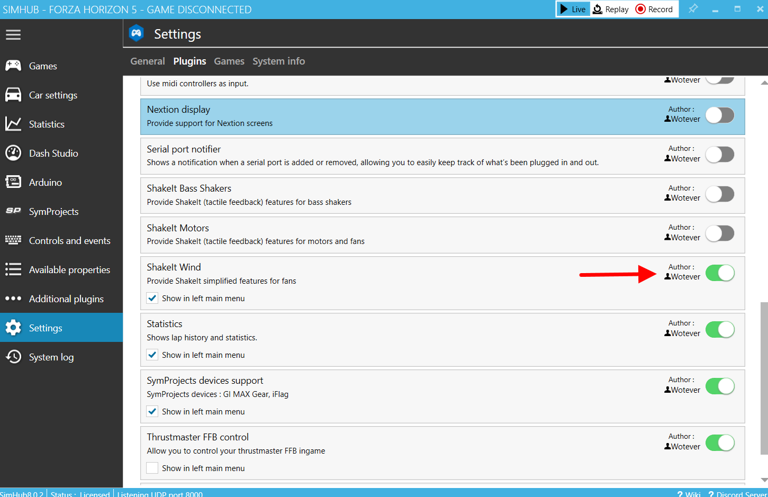Switch to the General settings tab
The width and height of the screenshot is (768, 497).
coord(148,61)
